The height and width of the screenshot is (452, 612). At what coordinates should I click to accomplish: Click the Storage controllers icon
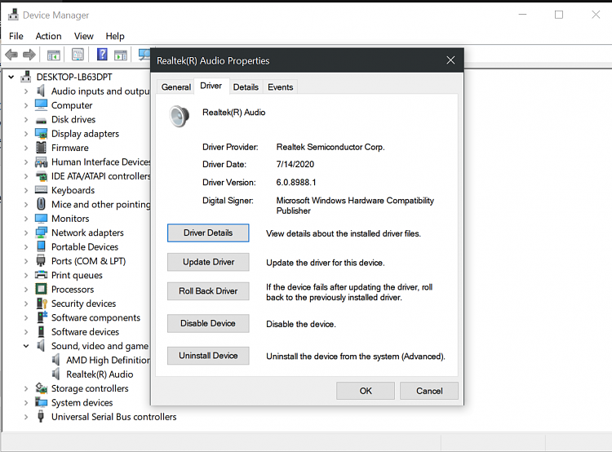[42, 388]
